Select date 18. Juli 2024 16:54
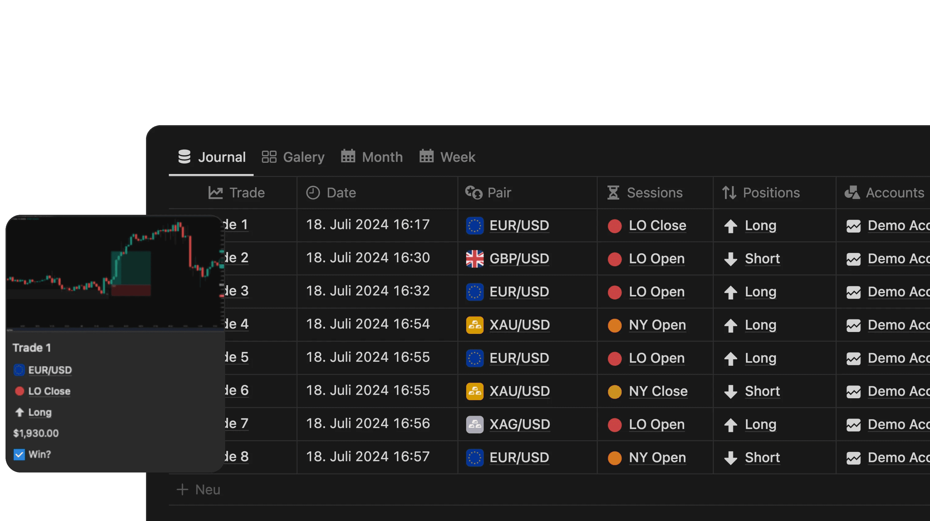 tap(368, 324)
